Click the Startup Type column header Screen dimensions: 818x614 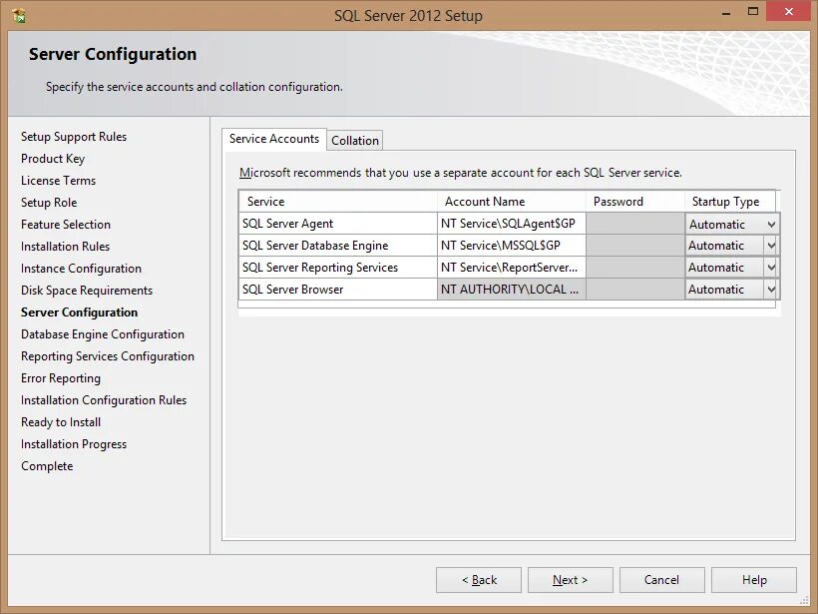point(730,202)
